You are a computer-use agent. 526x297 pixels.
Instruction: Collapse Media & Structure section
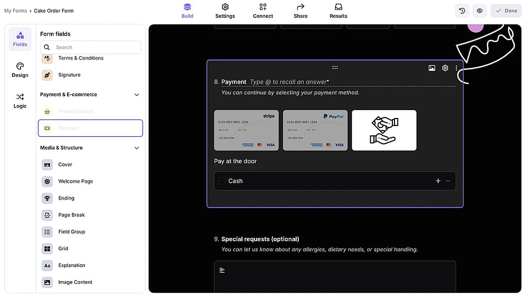pyautogui.click(x=137, y=148)
